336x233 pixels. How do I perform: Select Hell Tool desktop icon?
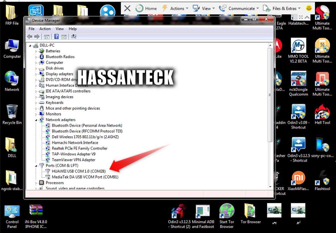coord(322,114)
